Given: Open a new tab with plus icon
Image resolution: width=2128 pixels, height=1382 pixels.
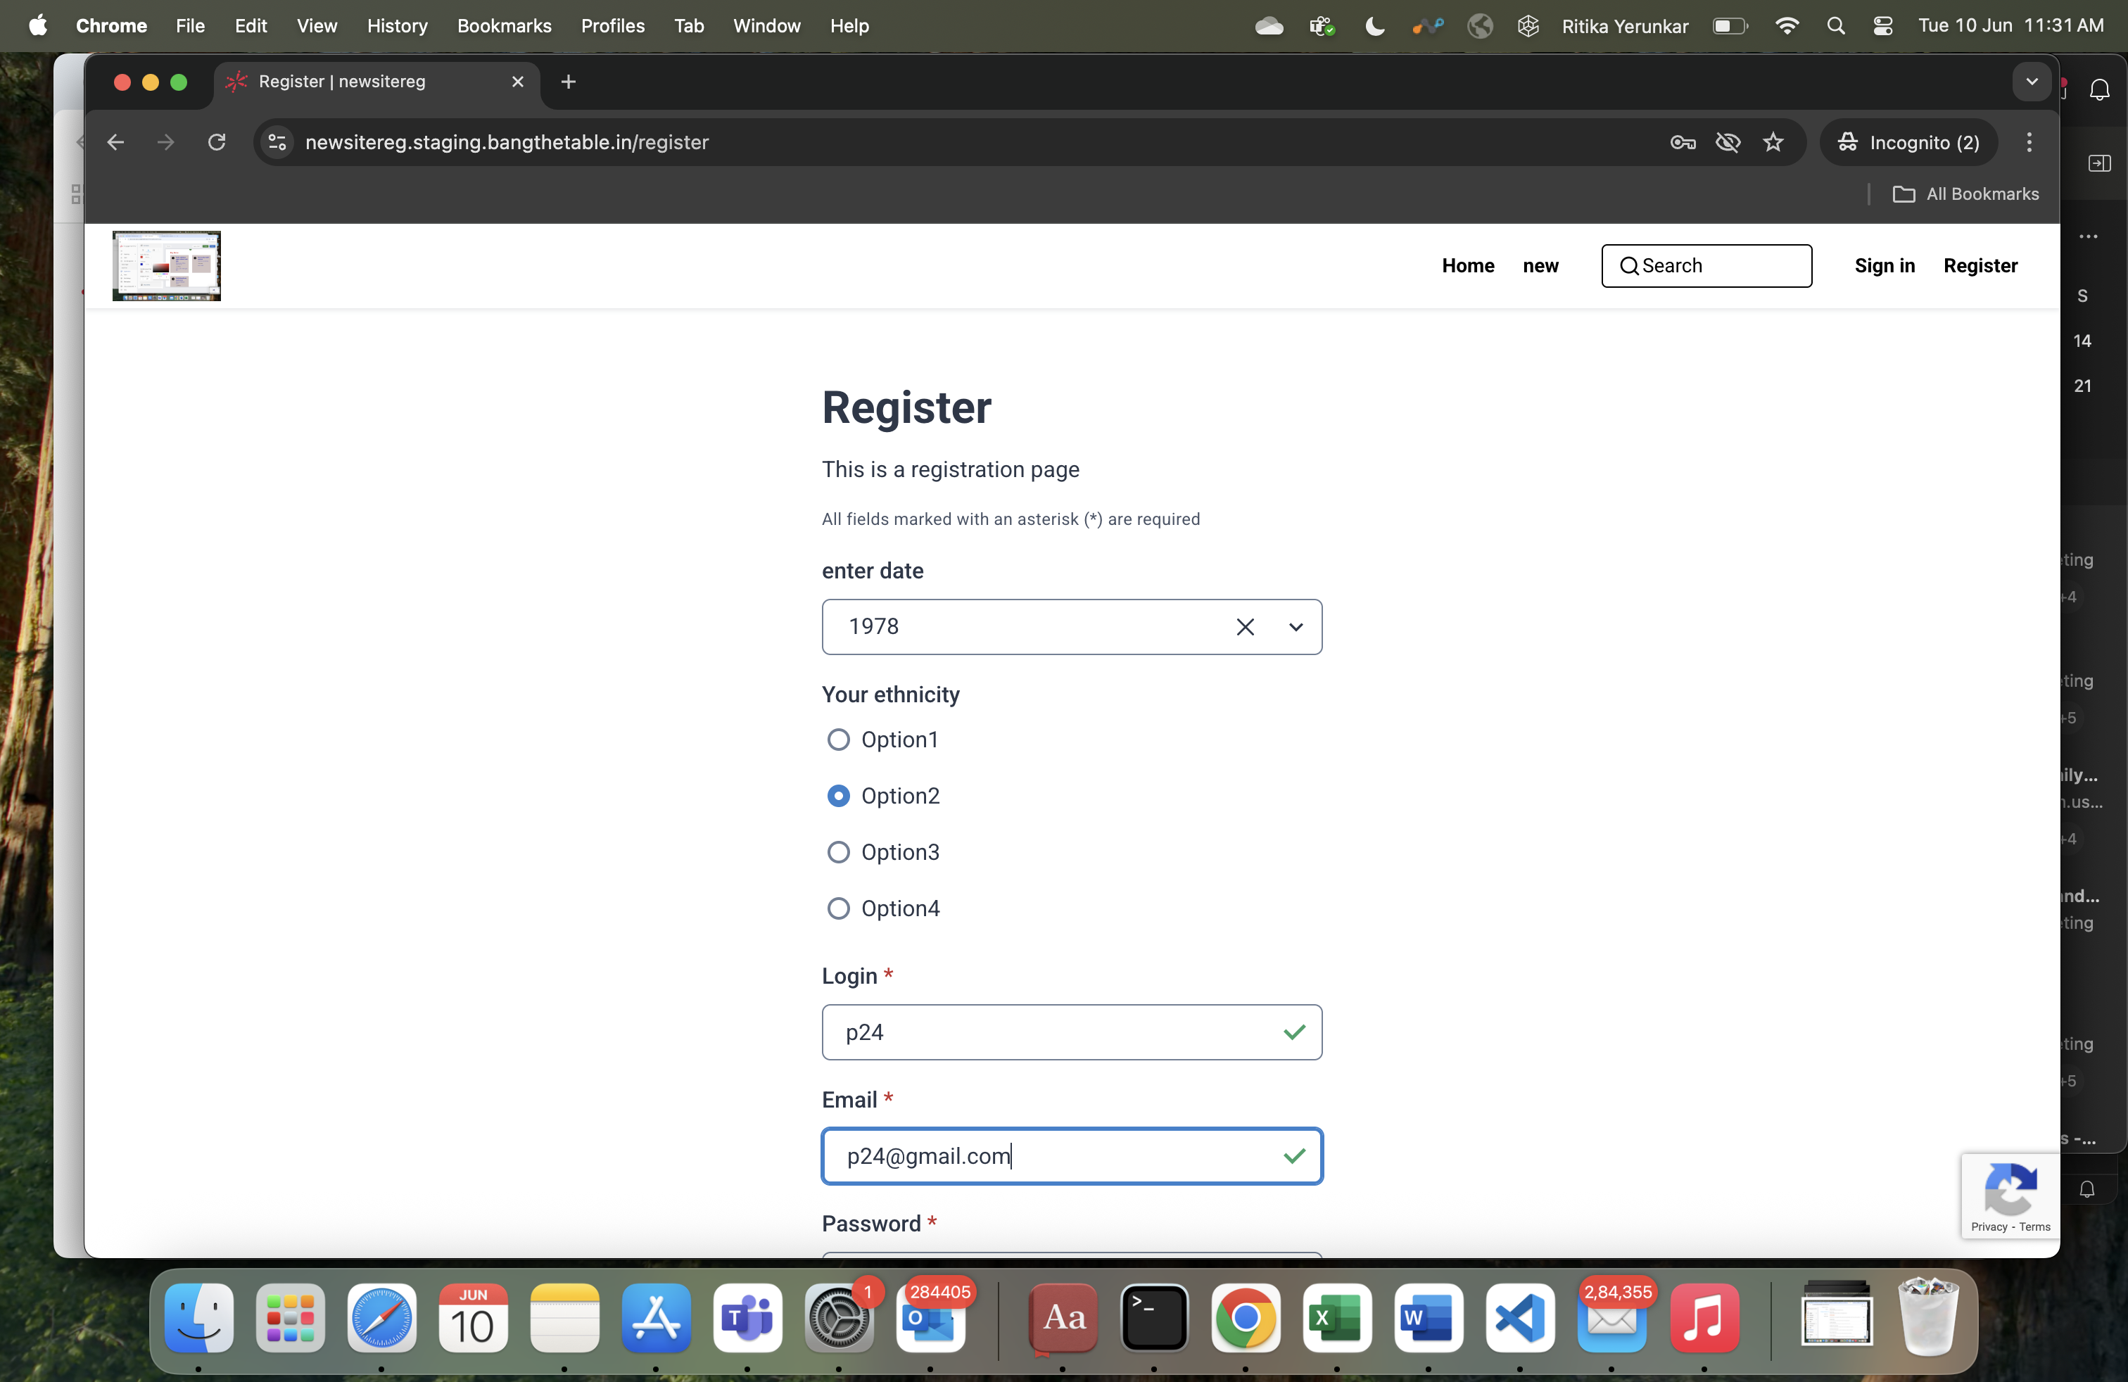Looking at the screenshot, I should point(568,82).
